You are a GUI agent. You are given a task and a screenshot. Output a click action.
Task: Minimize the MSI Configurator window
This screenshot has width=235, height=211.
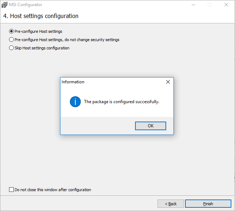pos(193,5)
